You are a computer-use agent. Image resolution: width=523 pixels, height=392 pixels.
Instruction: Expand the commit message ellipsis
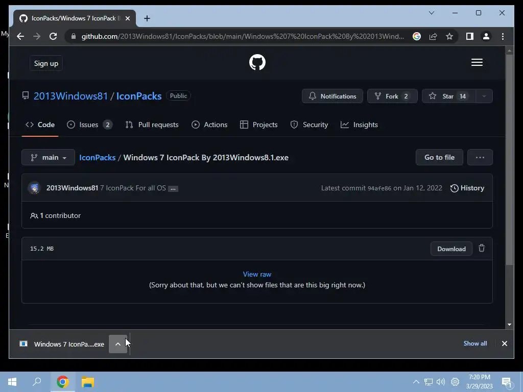(173, 189)
